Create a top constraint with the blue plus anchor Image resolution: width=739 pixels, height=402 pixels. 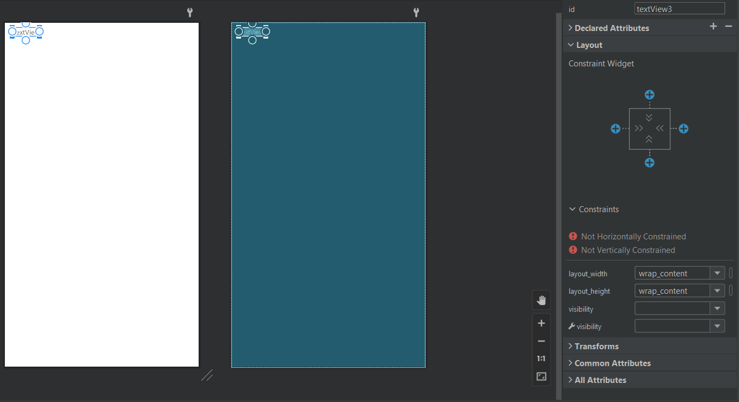click(x=649, y=94)
